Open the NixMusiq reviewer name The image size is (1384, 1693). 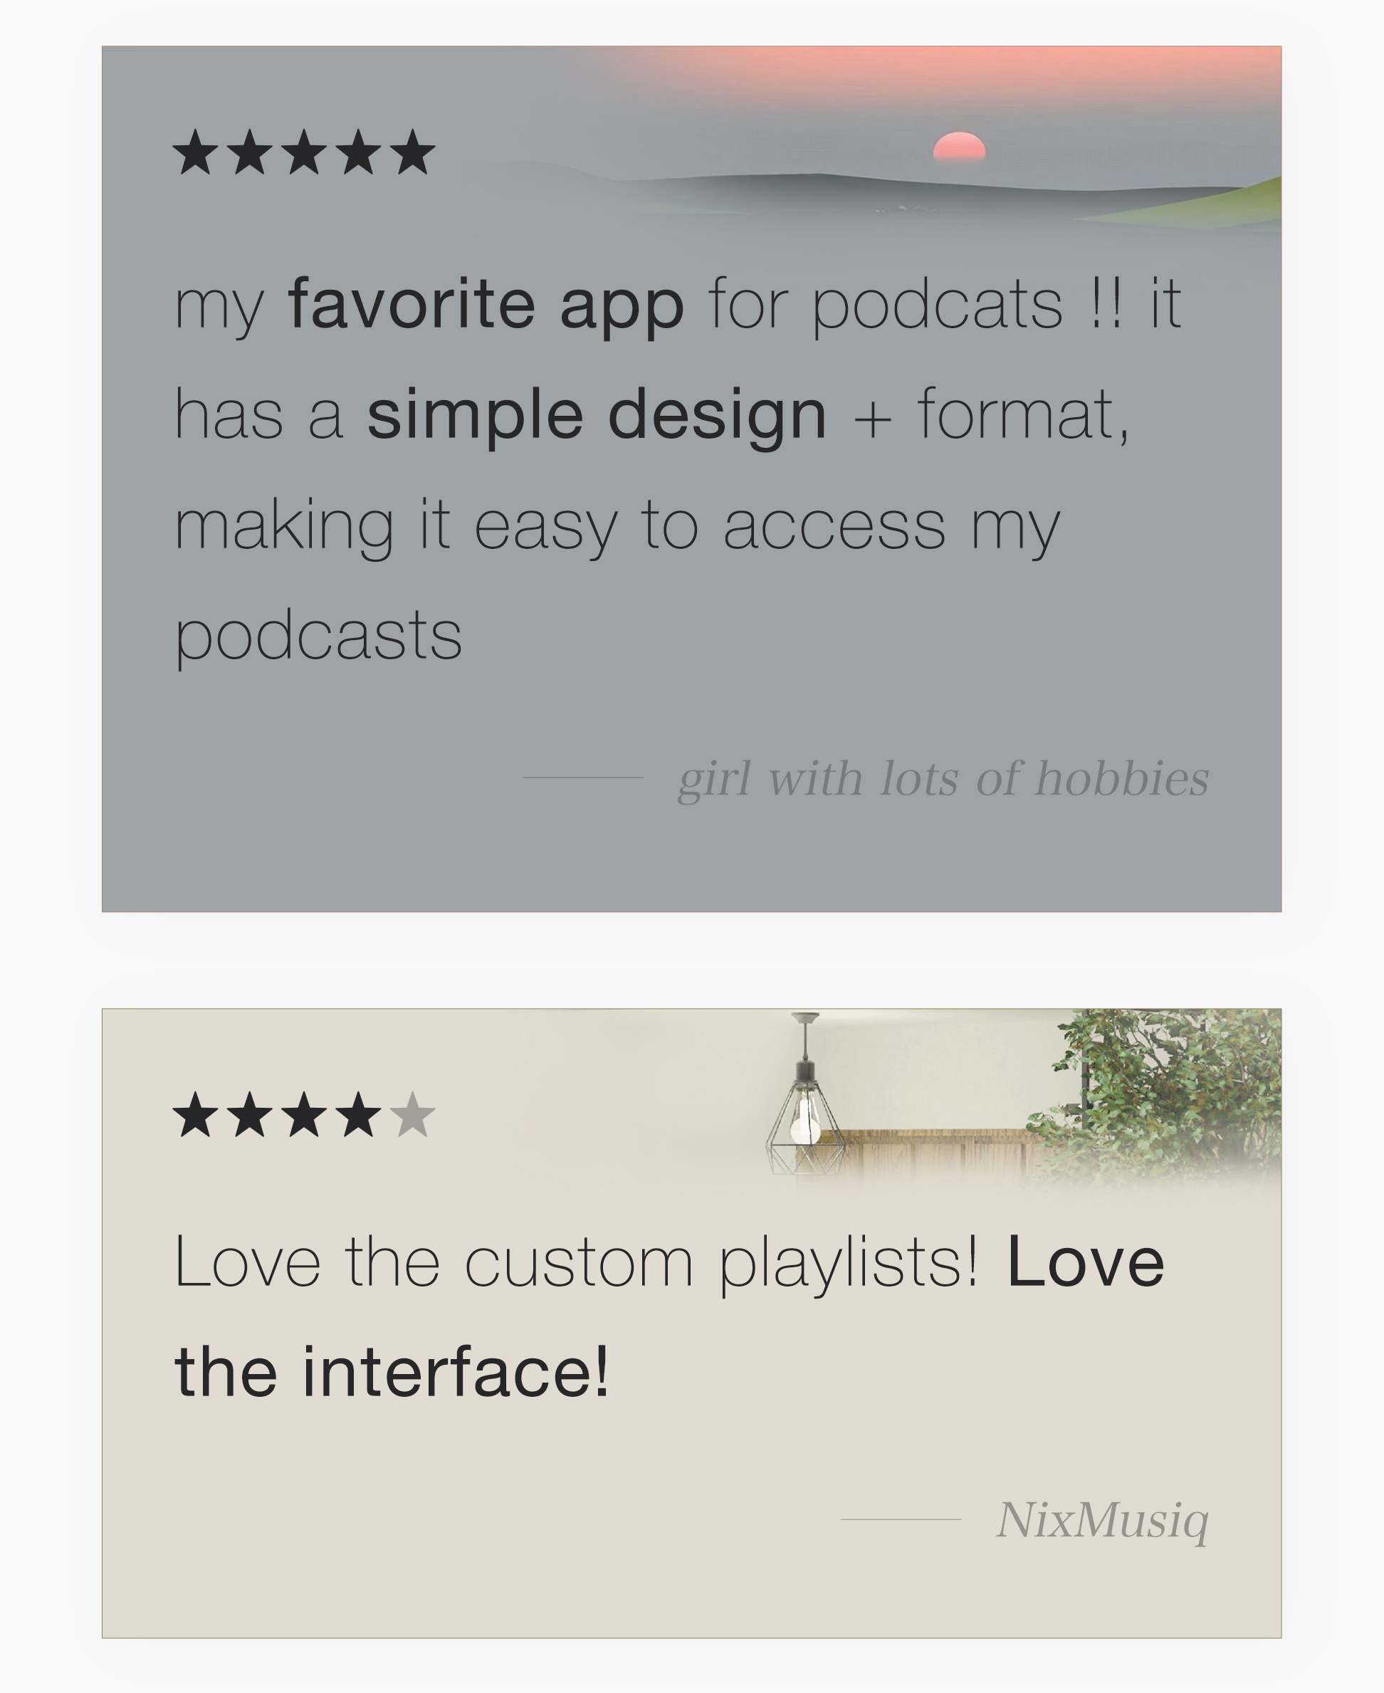point(1103,1519)
